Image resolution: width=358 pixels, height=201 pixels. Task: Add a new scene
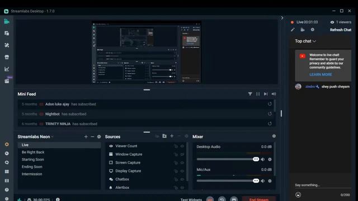coord(86,137)
